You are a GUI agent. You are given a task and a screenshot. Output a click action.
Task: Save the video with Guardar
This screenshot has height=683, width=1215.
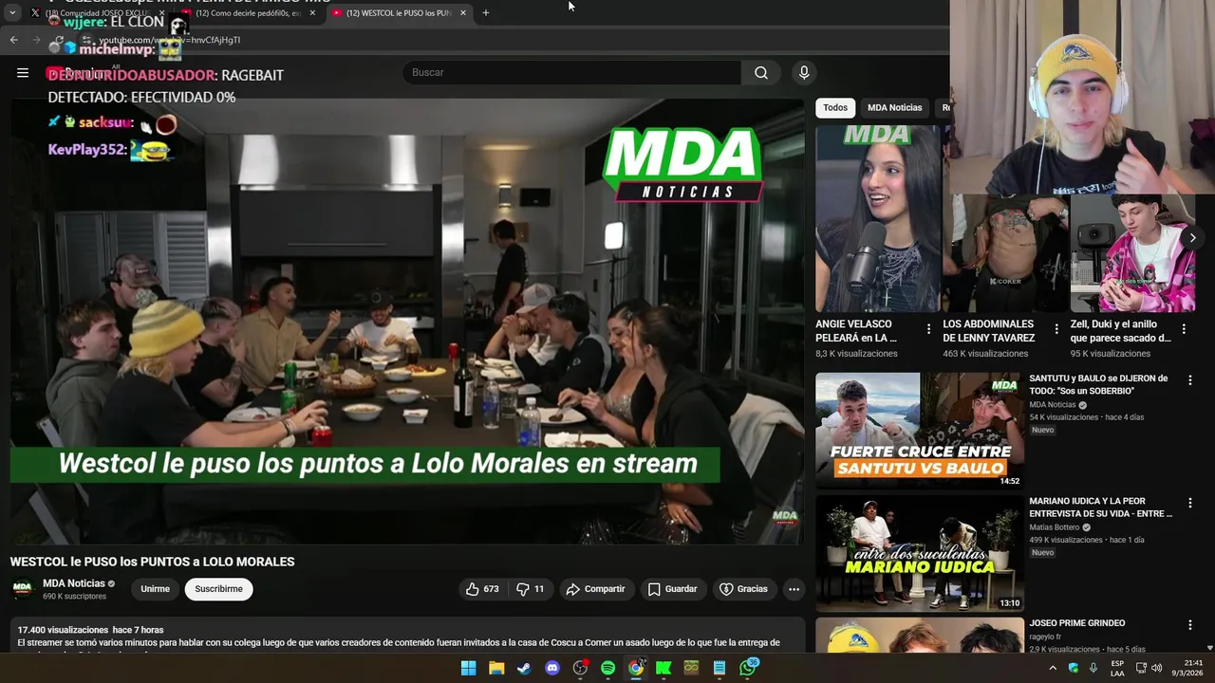click(x=672, y=589)
